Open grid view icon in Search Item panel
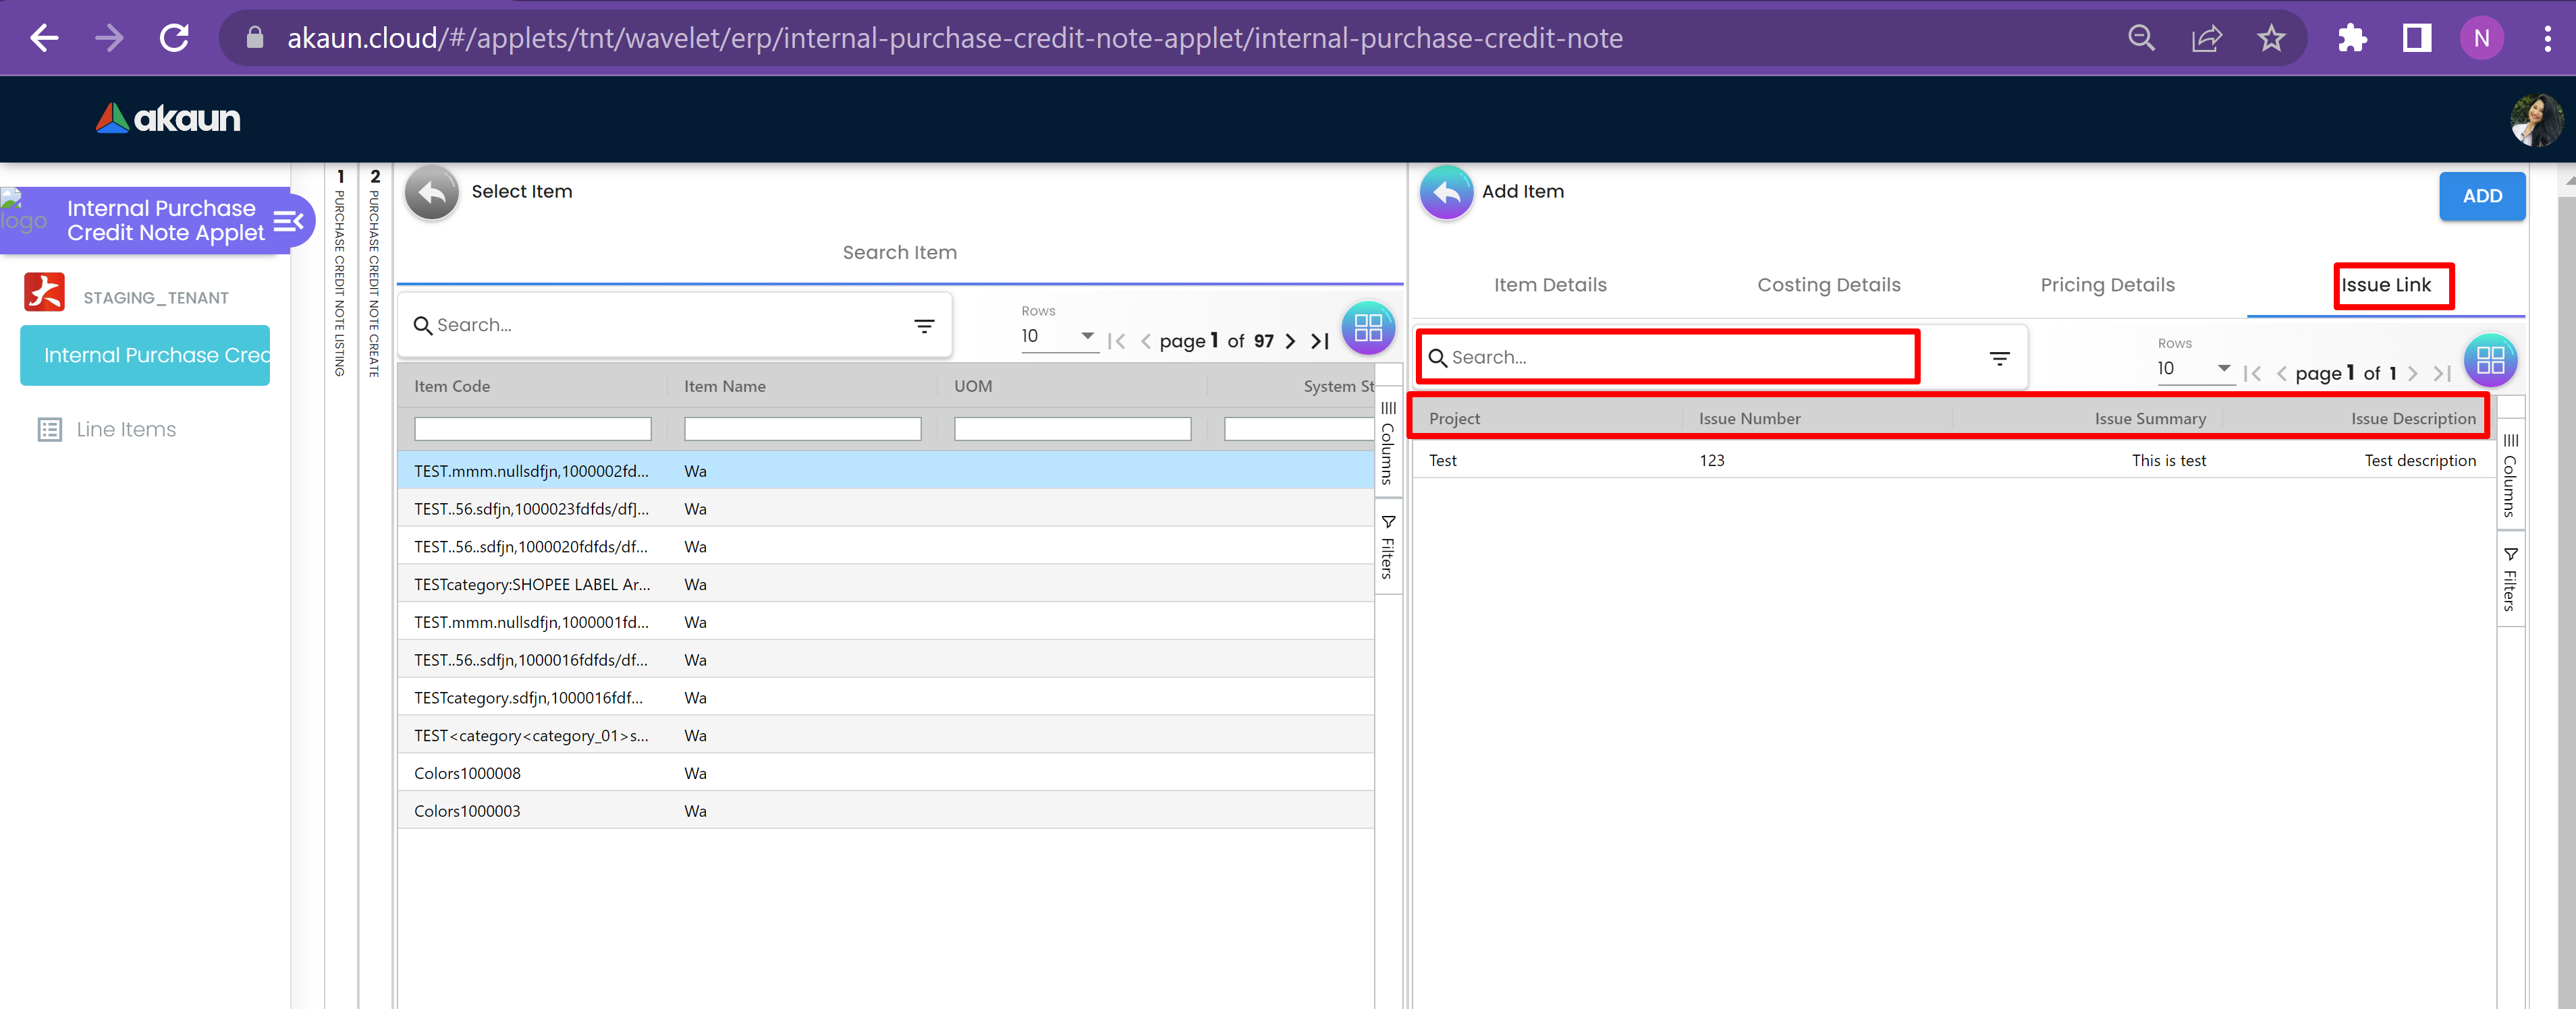2576x1009 pixels. 1367,328
